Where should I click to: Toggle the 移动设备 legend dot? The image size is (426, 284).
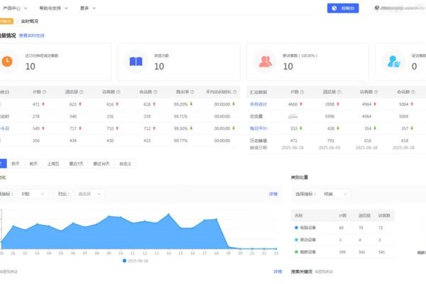pos(296,240)
